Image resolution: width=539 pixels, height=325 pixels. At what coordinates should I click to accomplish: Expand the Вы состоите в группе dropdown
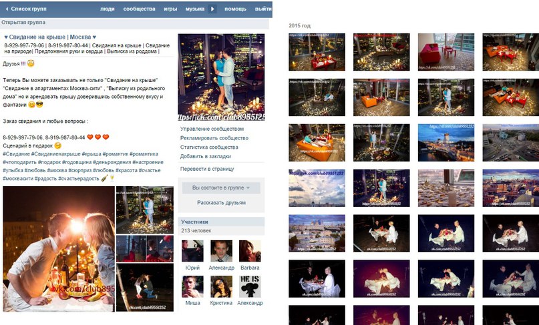[x=221, y=188]
